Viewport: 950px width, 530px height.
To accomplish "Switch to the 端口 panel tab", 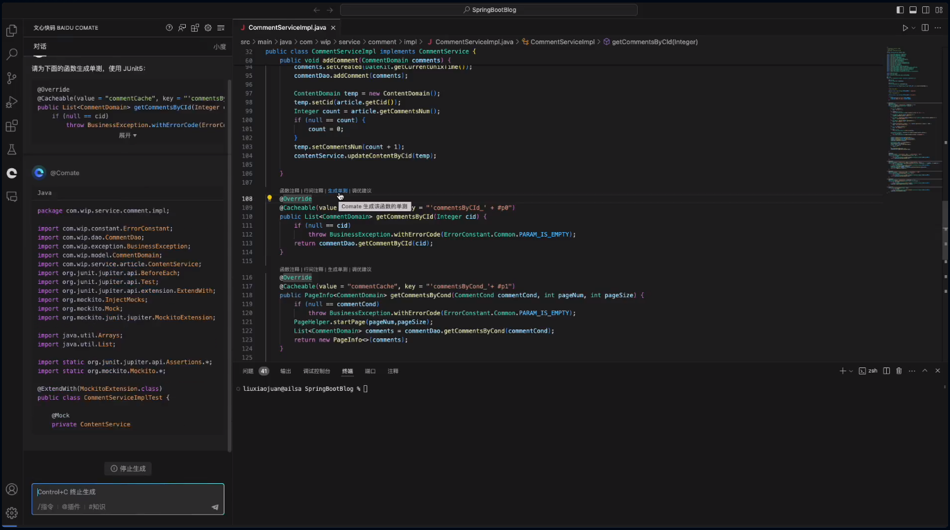I will coord(370,371).
